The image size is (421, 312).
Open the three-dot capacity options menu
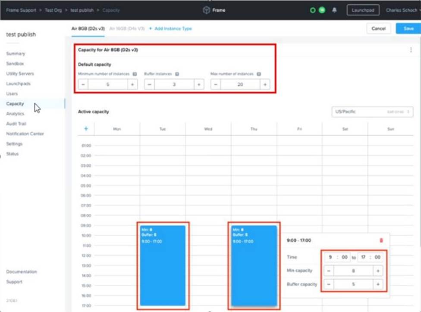coord(411,50)
